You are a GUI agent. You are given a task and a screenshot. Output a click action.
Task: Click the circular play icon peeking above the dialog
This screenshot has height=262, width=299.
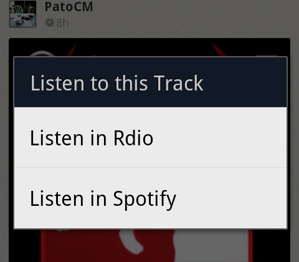(x=42, y=54)
